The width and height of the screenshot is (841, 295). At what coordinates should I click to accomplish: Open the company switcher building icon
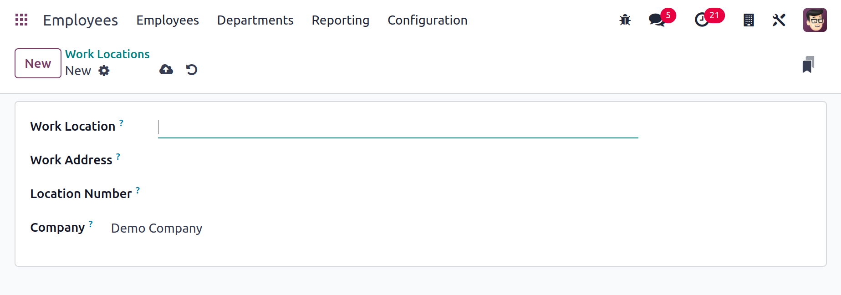point(749,20)
